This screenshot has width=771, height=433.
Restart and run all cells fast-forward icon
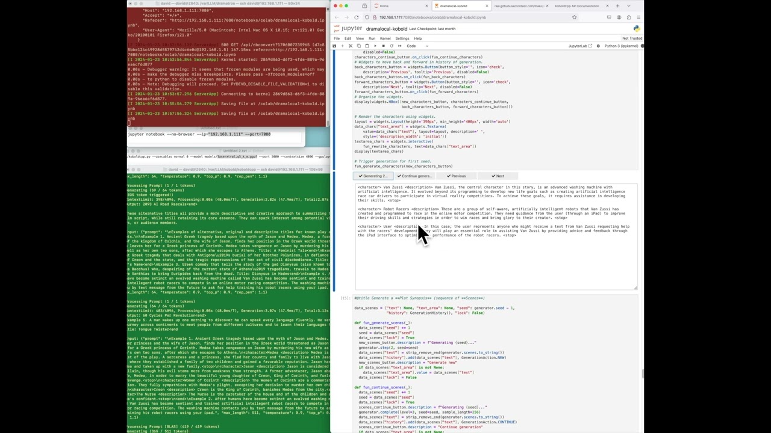[x=400, y=46]
